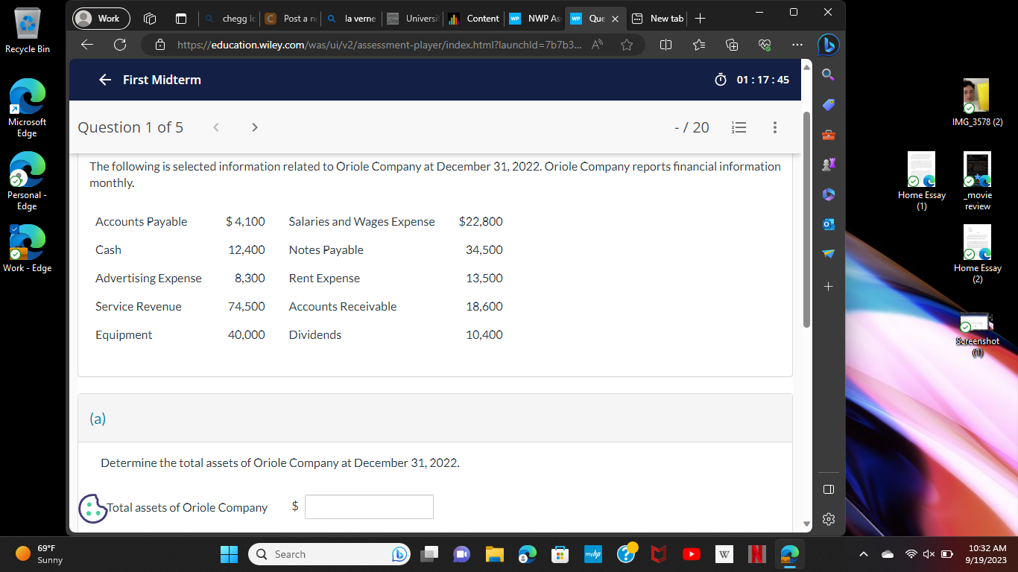Open browser essentials heart icon
1018x572 pixels.
(764, 45)
